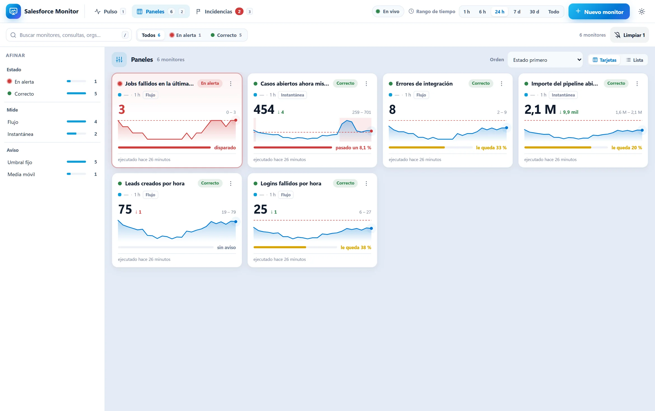Image resolution: width=655 pixels, height=411 pixels.
Task: Click the Nuevo monitor button
Action: [x=599, y=12]
